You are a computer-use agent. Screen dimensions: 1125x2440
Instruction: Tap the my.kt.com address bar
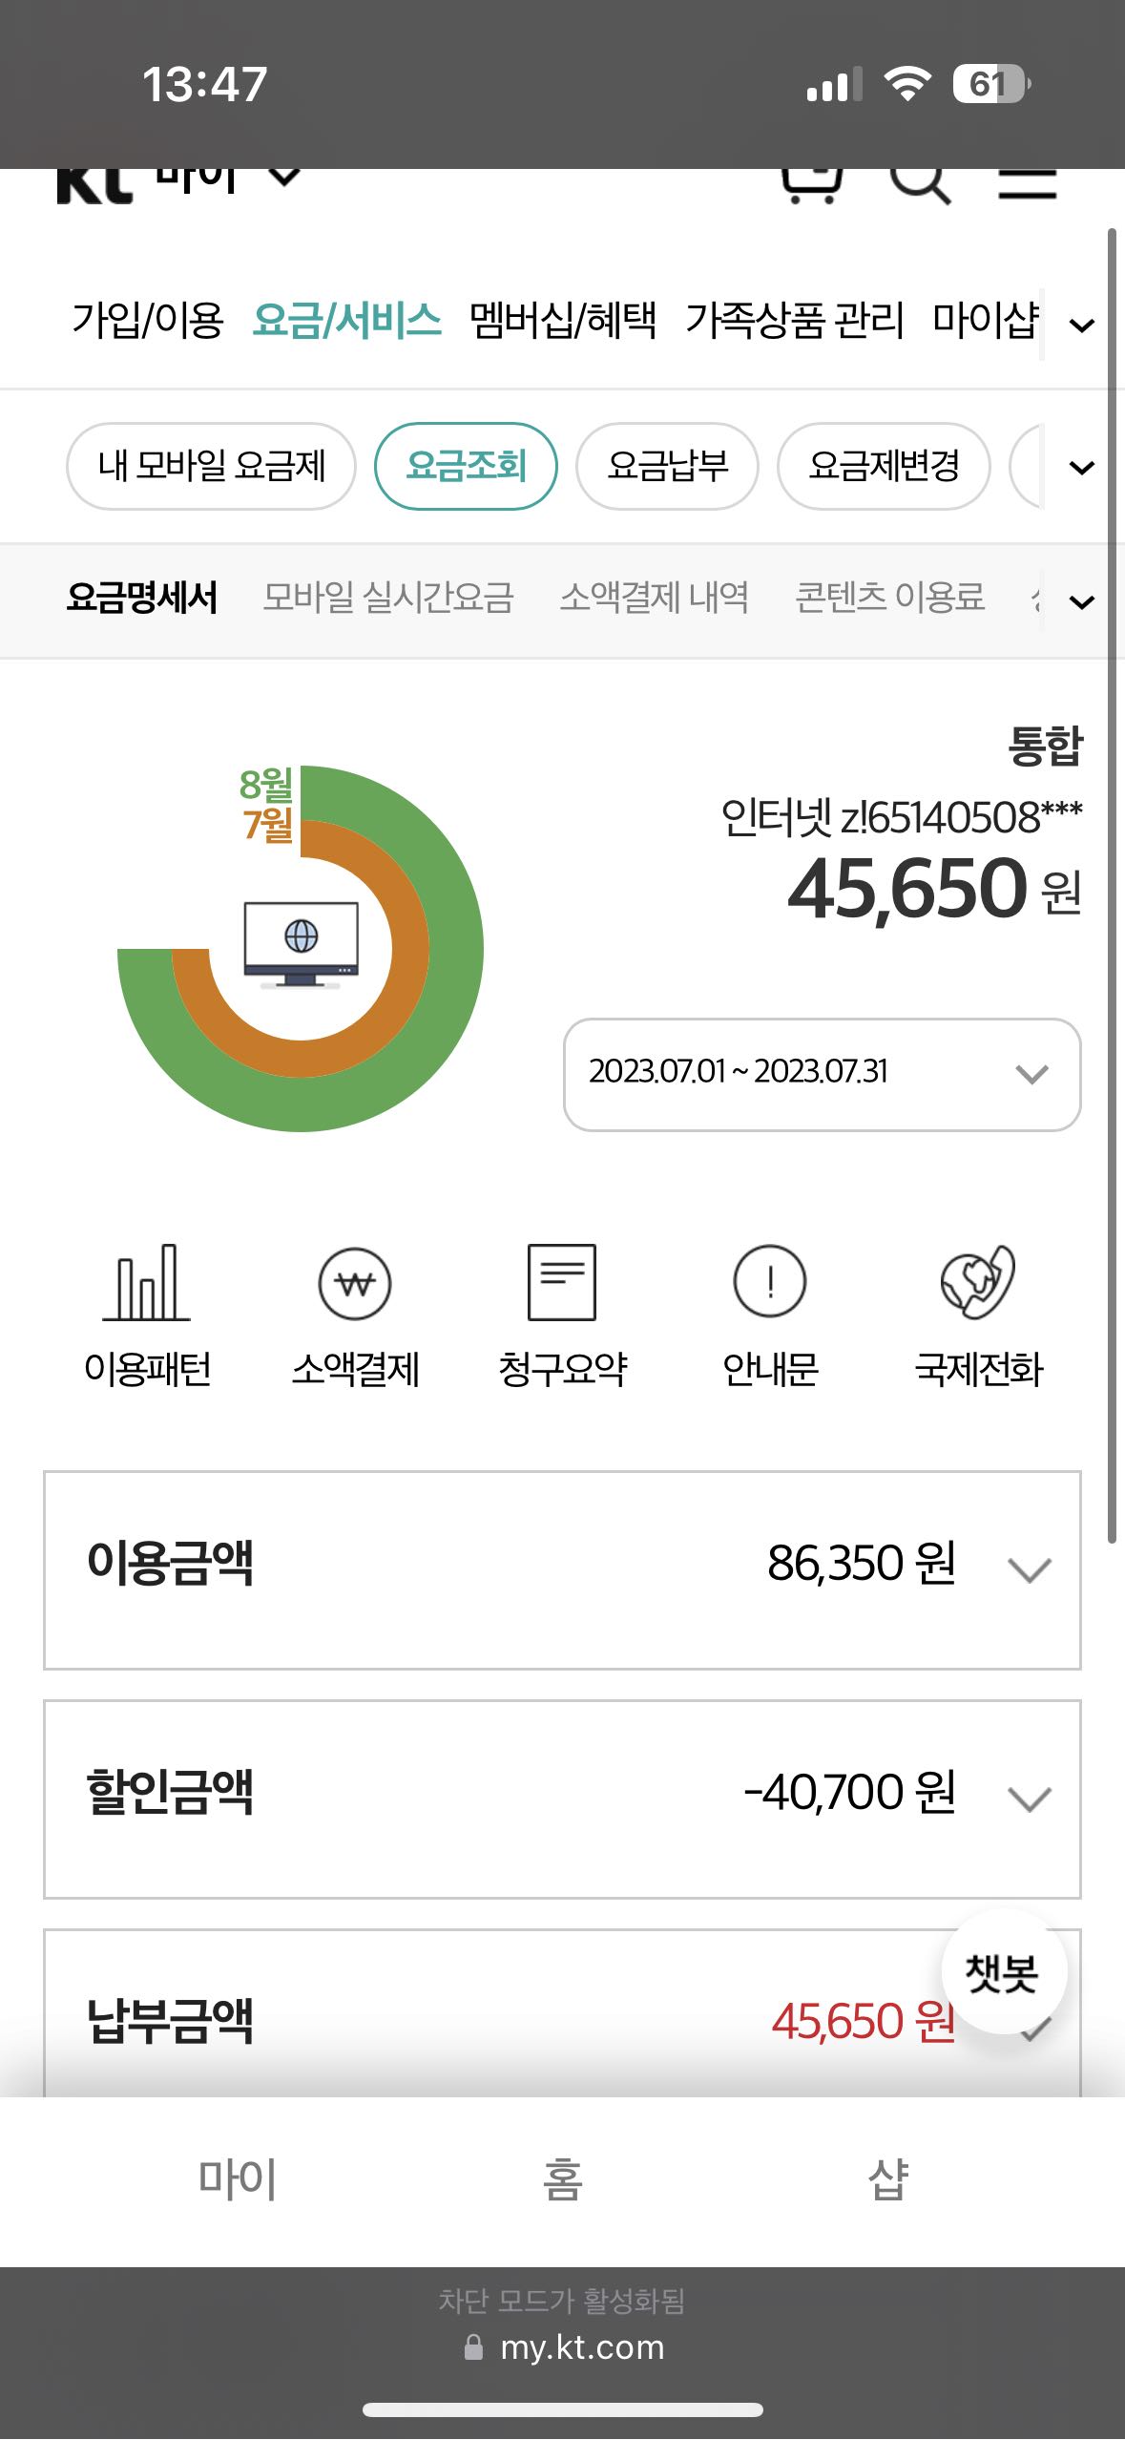click(581, 2347)
